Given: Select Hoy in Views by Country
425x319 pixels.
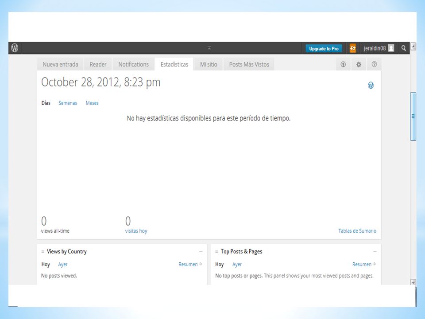Looking at the screenshot, I should [x=46, y=265].
